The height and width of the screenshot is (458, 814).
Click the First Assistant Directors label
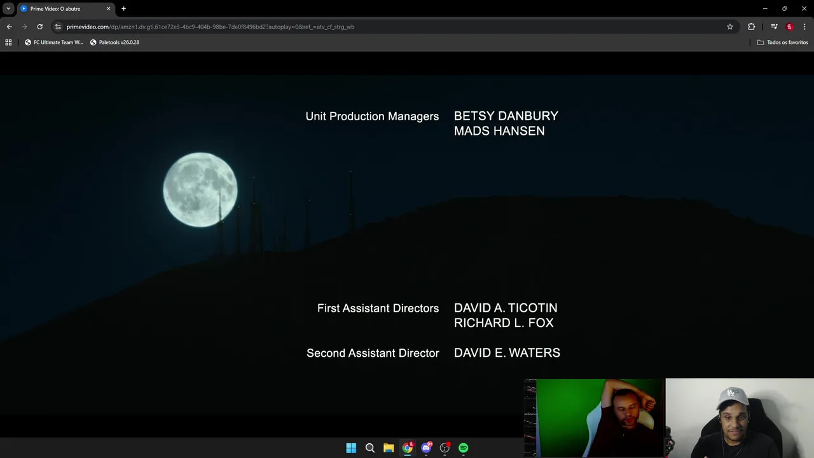pyautogui.click(x=378, y=309)
